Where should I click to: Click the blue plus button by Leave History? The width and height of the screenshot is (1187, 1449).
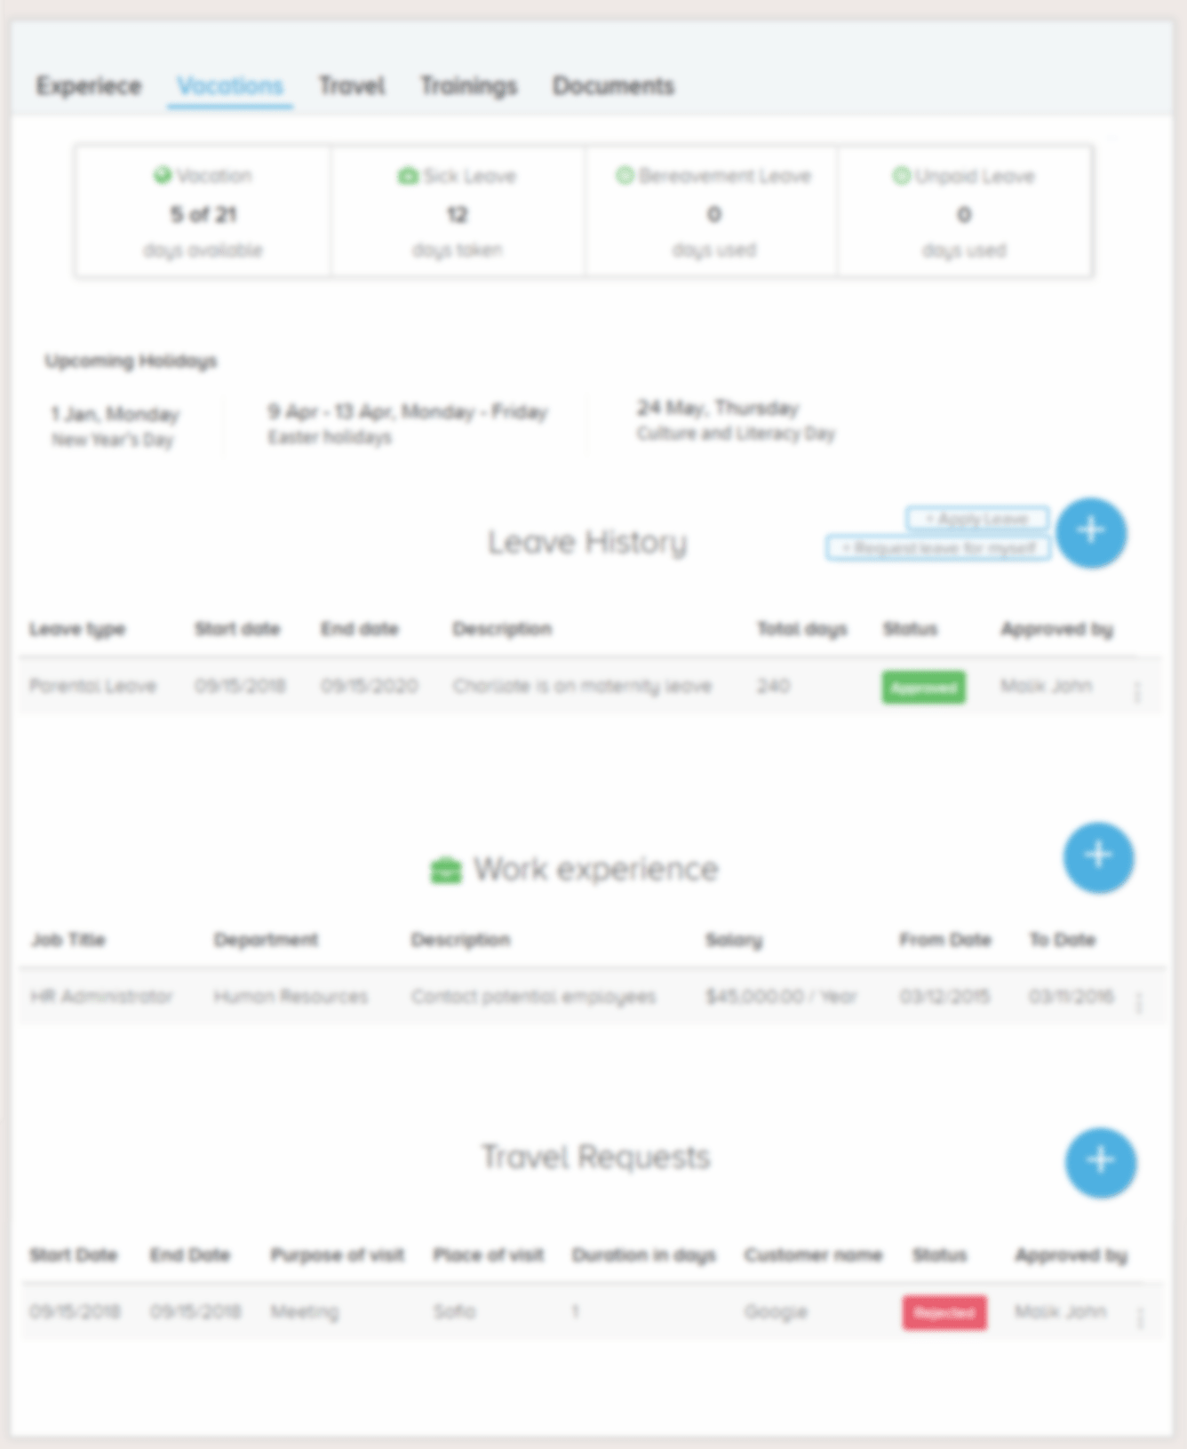[x=1091, y=532]
